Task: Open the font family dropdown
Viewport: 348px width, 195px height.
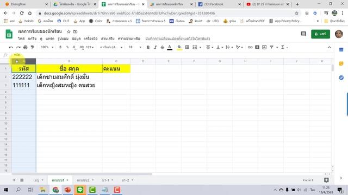Action: [x=111, y=47]
